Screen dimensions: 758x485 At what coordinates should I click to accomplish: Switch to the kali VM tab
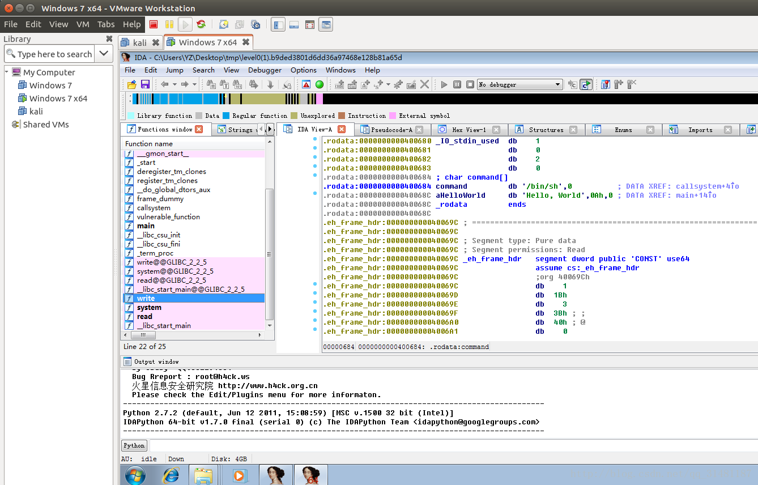[x=139, y=42]
